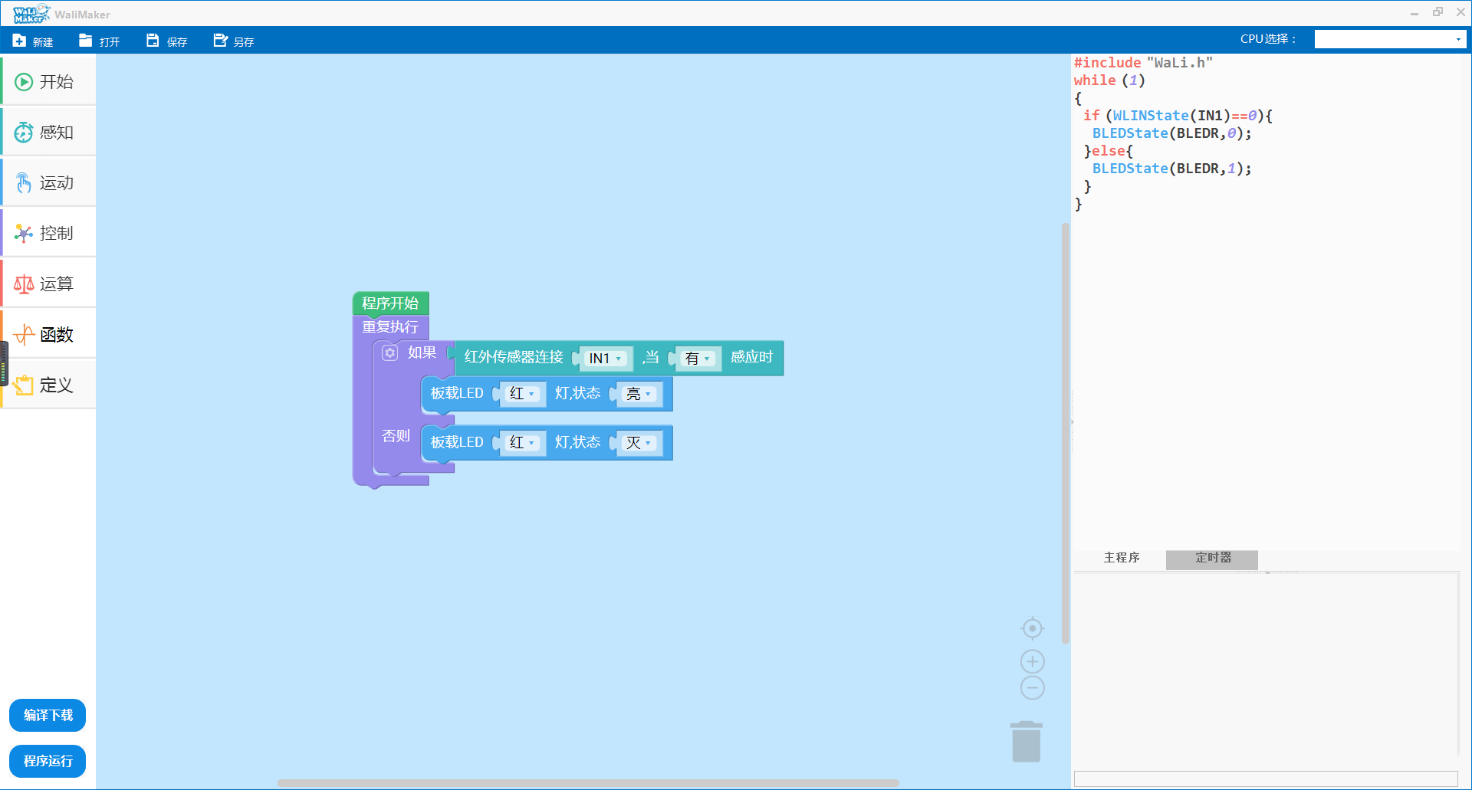The image size is (1472, 790).
Task: Select the 主程序 tab
Action: coord(1121,558)
